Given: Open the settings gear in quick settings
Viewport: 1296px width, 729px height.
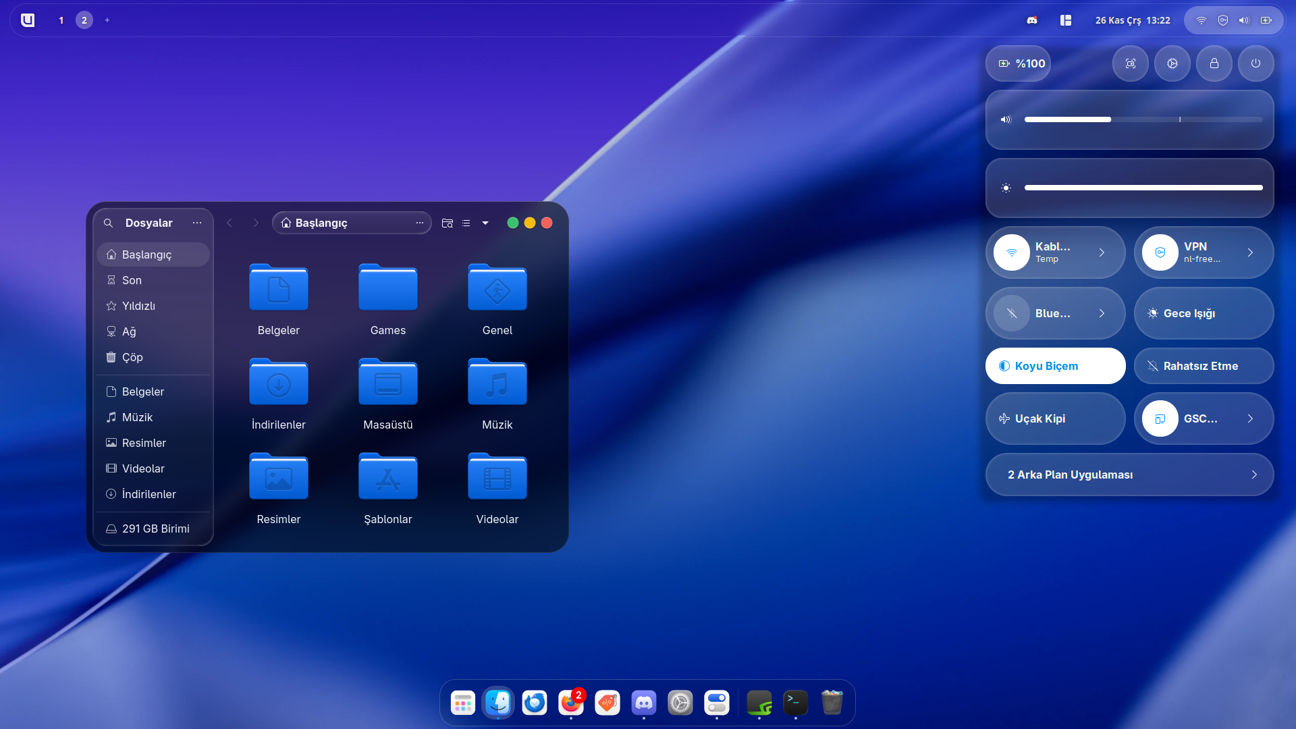Looking at the screenshot, I should click(1172, 63).
